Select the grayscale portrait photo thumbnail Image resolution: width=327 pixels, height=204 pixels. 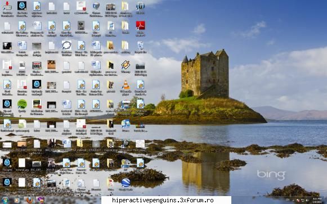click(x=81, y=26)
